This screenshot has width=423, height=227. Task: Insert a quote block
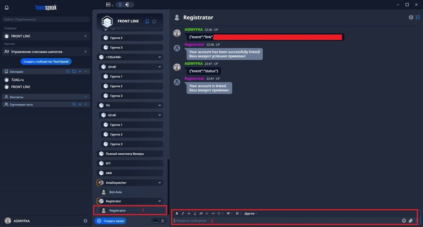pos(207,213)
